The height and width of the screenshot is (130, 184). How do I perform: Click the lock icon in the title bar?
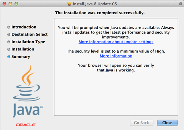pyautogui.click(x=180, y=4)
